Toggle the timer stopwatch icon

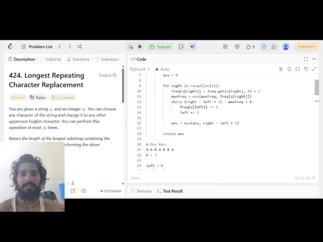(x=264, y=47)
